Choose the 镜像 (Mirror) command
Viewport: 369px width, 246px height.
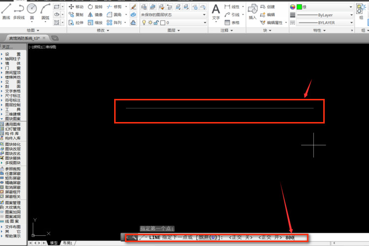(x=95, y=15)
